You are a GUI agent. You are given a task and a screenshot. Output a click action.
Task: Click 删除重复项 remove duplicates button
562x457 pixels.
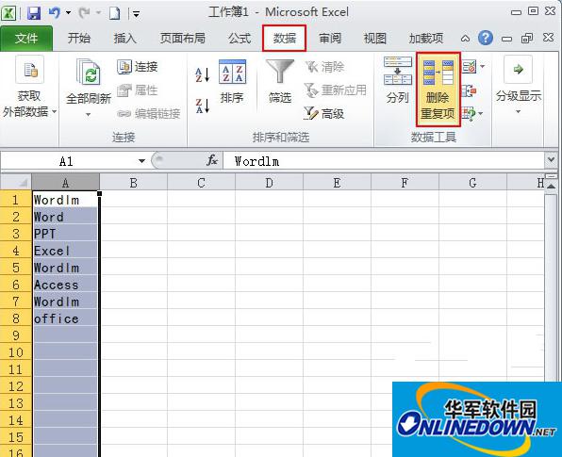pos(438,90)
